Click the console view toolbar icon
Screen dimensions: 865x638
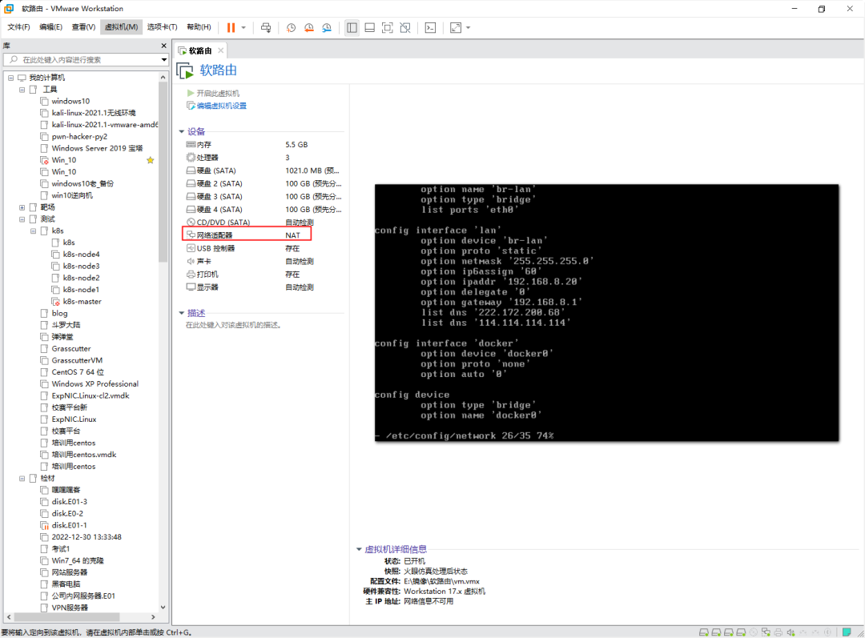tap(430, 27)
